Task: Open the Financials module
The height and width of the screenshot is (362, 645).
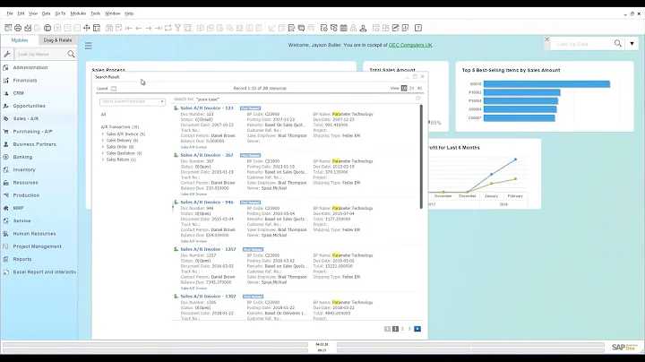Action: 25,81
